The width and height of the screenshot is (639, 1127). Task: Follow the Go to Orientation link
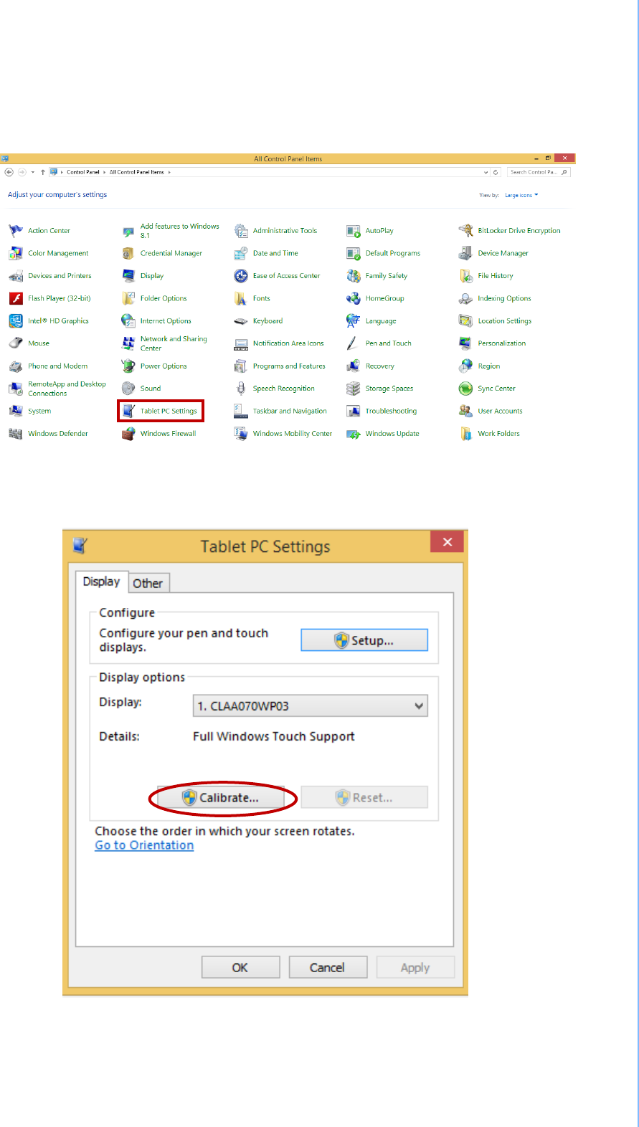coord(144,845)
